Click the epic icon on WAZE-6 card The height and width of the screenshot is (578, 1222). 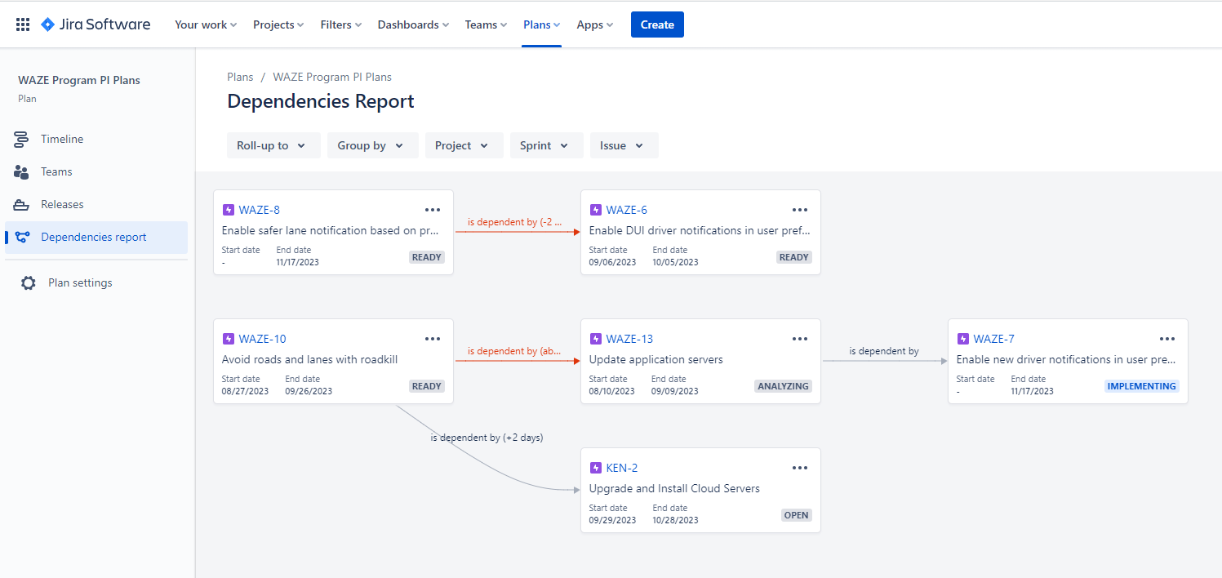click(x=596, y=210)
